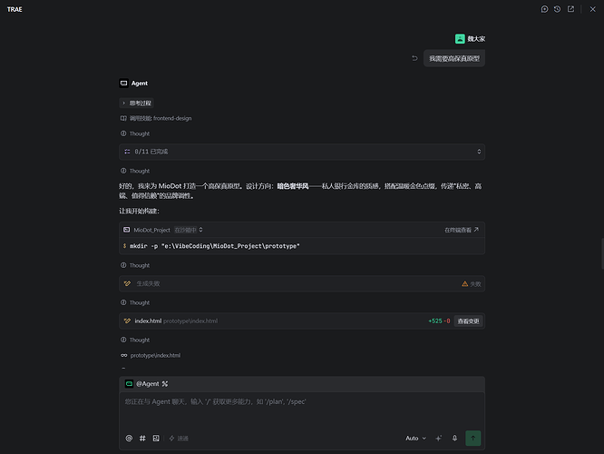Open the Auto model dropdown
The image size is (604, 454).
(415, 439)
